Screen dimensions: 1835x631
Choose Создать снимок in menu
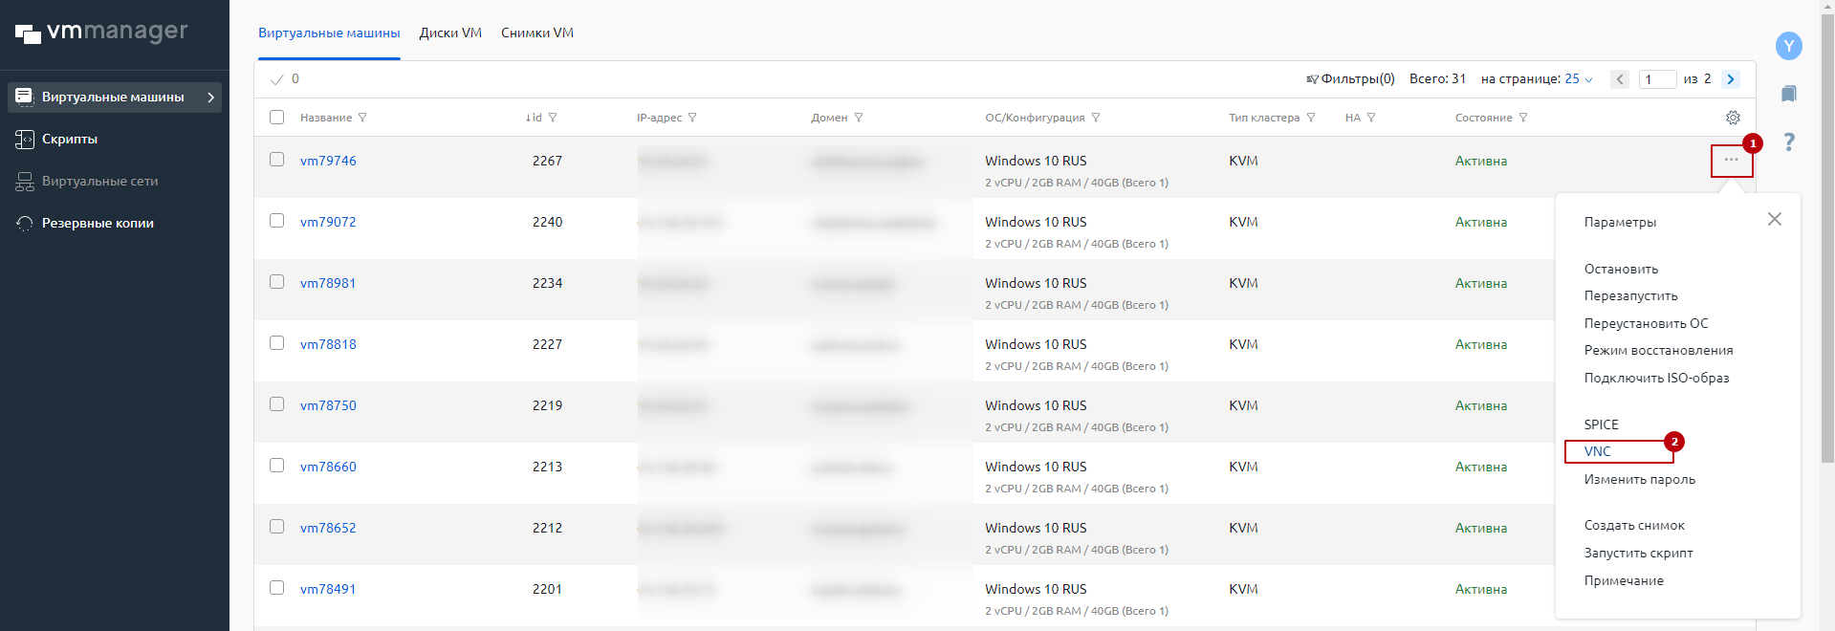[x=1634, y=525]
